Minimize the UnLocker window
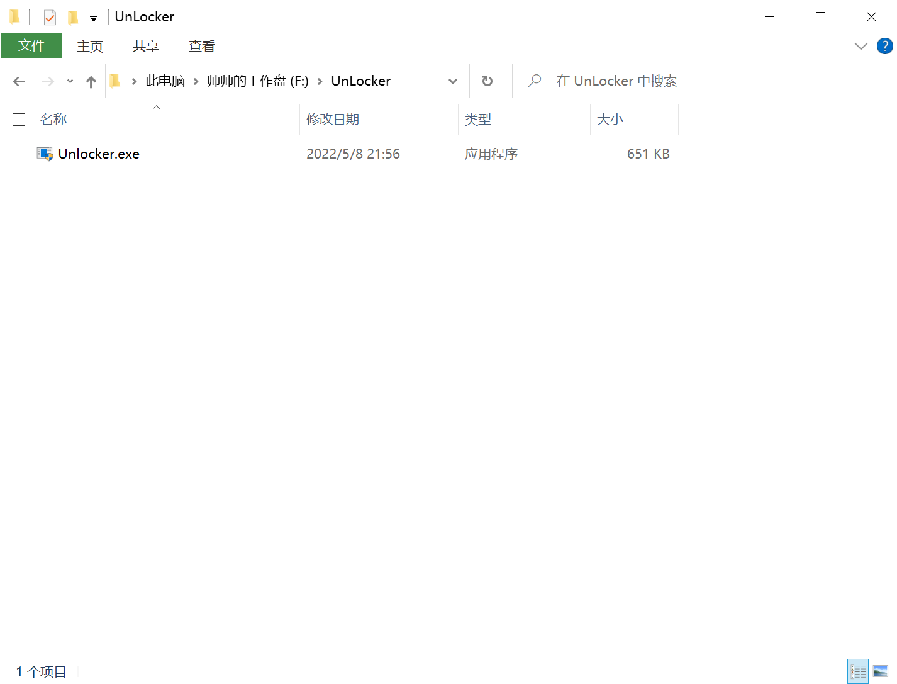The width and height of the screenshot is (897, 684). point(769,17)
